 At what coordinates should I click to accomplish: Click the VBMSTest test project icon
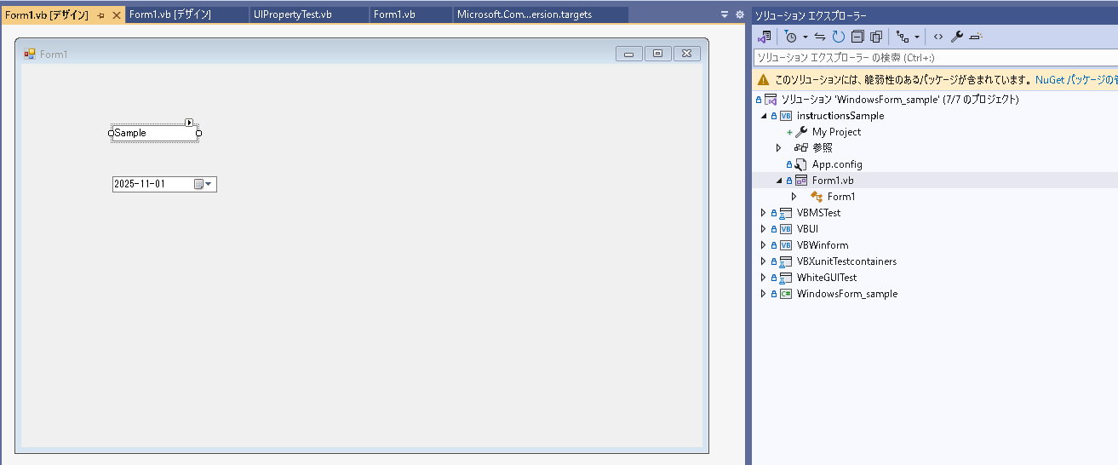coord(786,213)
